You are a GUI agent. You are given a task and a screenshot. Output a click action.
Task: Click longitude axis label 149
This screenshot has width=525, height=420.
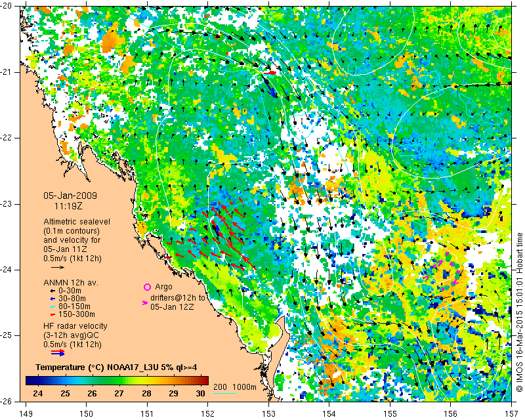26,413
